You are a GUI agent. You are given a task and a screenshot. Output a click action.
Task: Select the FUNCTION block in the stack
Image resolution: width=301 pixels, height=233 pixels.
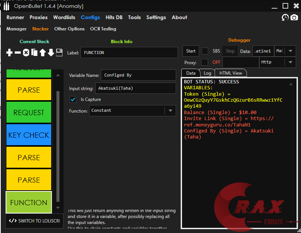pos(29,202)
